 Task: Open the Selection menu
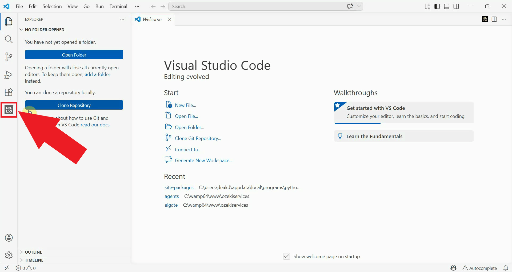pyautogui.click(x=52, y=6)
